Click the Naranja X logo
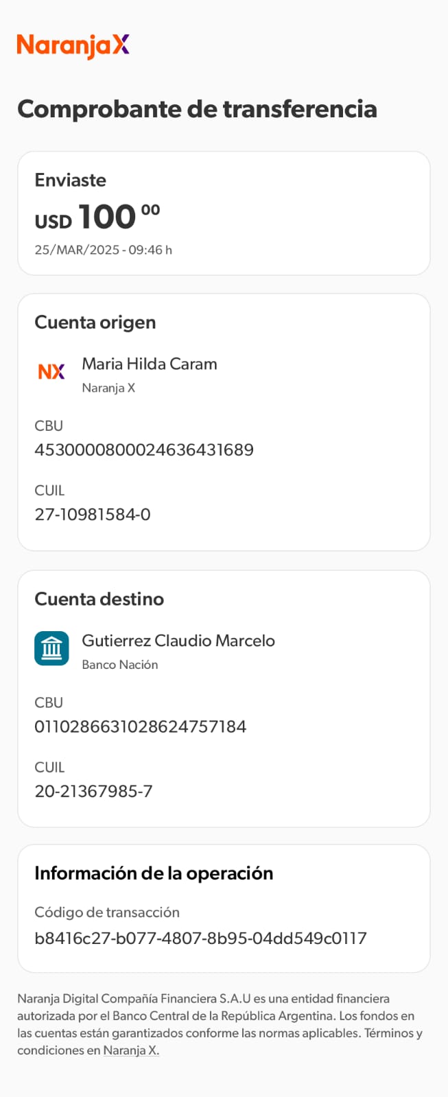 [x=73, y=45]
